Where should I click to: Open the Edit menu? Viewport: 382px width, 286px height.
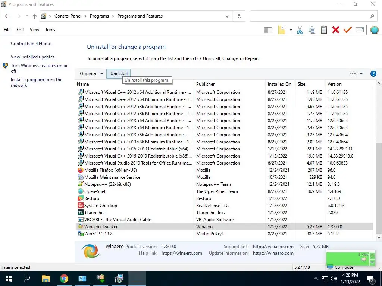(x=20, y=30)
